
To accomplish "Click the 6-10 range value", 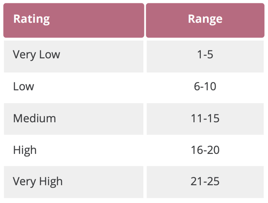I will click(205, 86).
